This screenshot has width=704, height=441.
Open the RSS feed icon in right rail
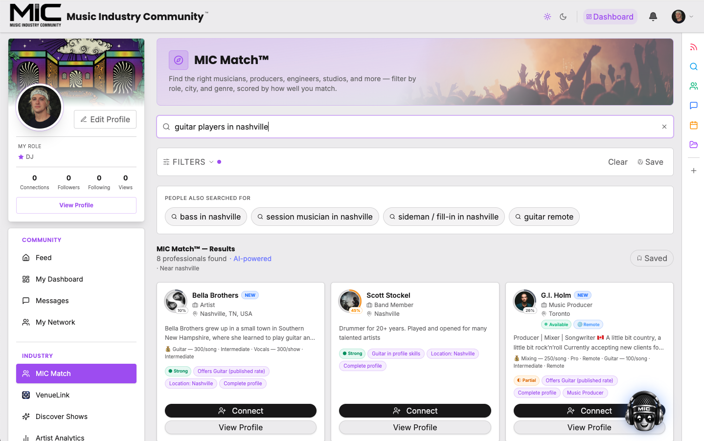694,47
